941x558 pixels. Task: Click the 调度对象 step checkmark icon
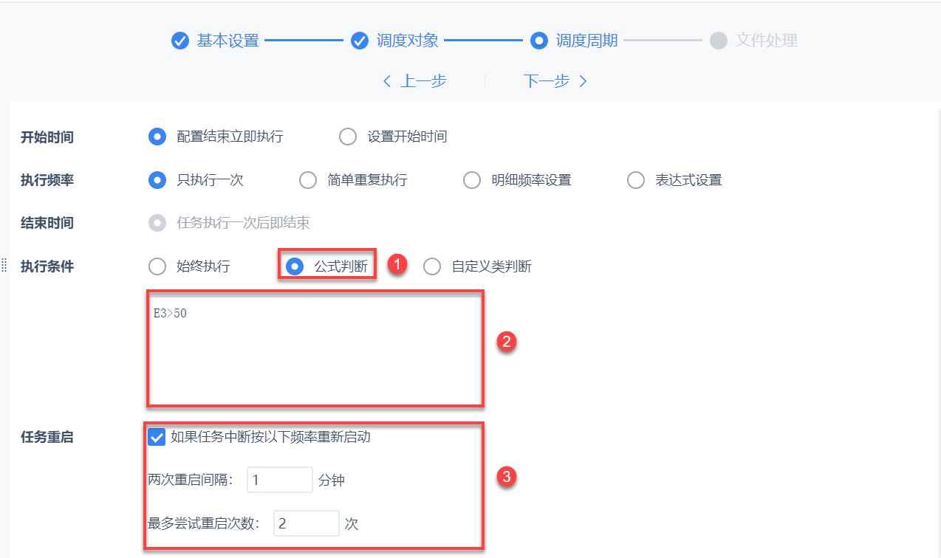click(x=360, y=41)
